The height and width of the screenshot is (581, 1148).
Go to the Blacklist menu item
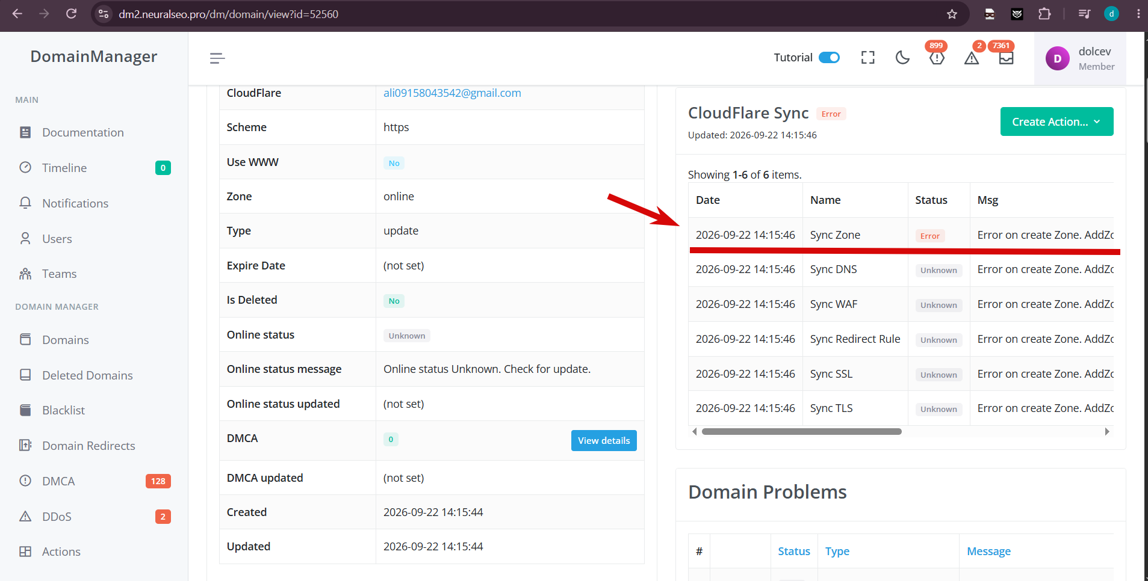pos(63,410)
